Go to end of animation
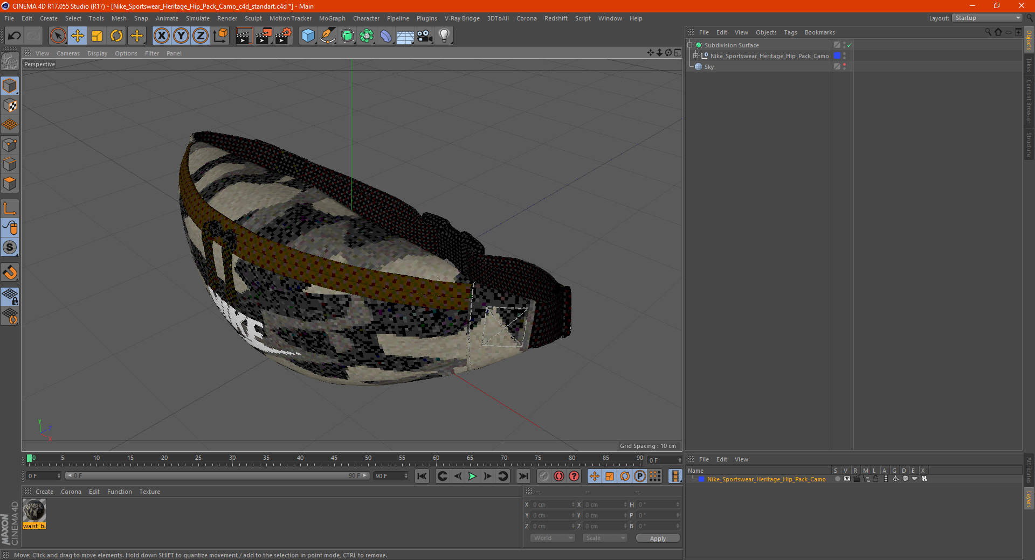This screenshot has height=560, width=1035. (x=523, y=476)
